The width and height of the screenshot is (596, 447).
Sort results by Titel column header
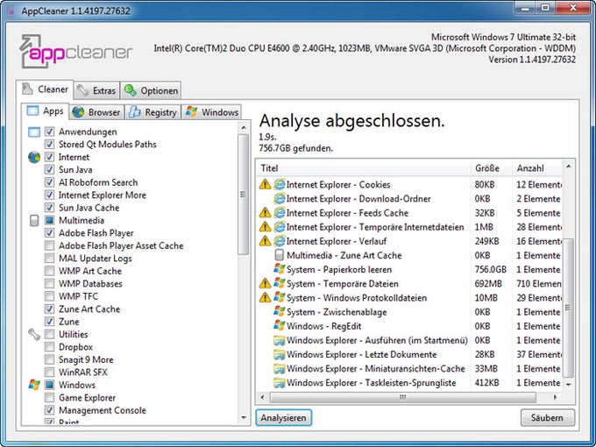coord(364,168)
